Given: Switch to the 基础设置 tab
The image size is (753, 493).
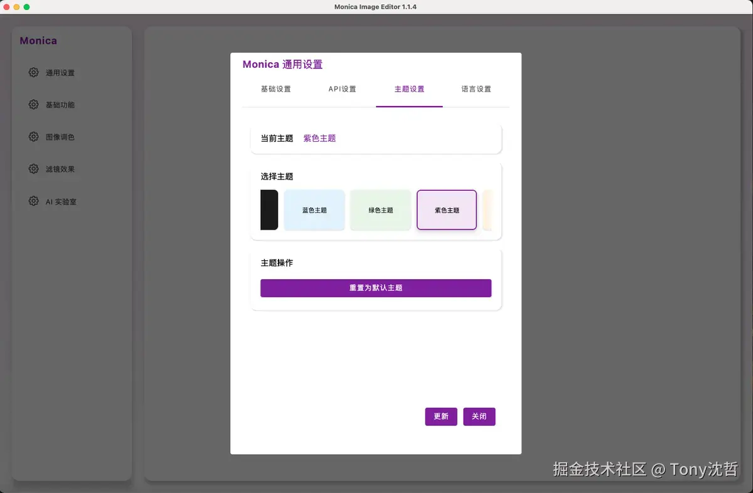Looking at the screenshot, I should click(275, 88).
